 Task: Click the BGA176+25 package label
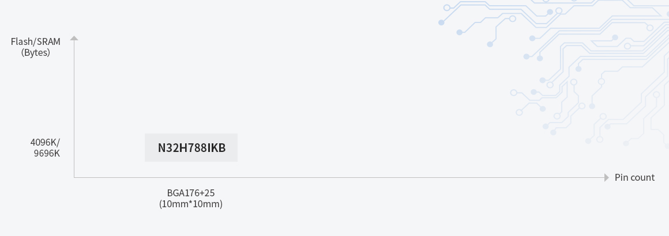(x=191, y=193)
